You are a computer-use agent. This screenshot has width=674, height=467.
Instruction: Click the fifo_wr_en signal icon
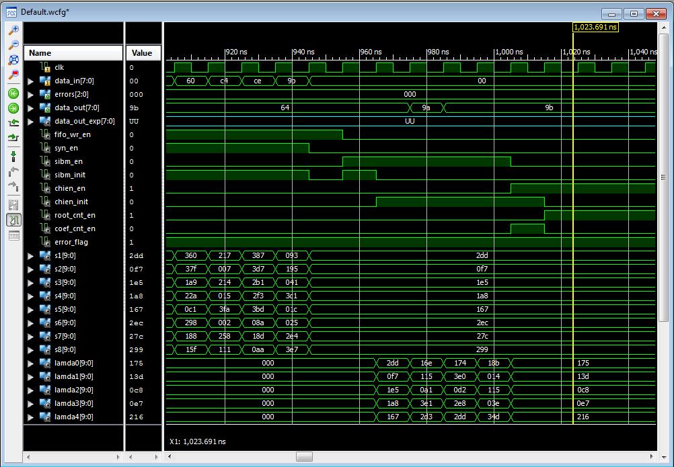[x=45, y=134]
